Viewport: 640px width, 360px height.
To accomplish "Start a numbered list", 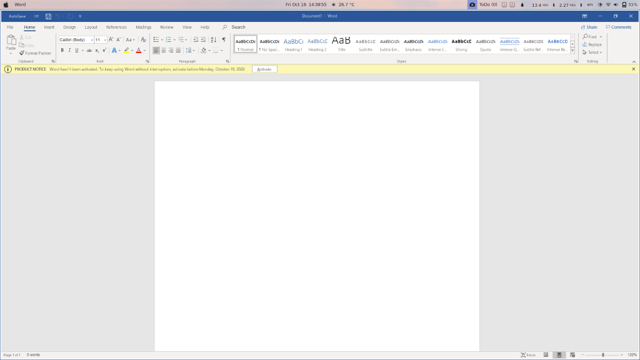I will coord(169,39).
